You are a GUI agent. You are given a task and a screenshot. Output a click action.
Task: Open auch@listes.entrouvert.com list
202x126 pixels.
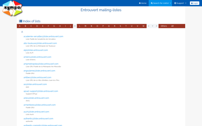(36, 112)
